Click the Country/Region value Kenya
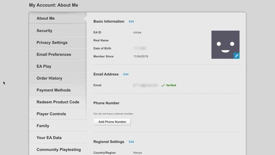The height and width of the screenshot is (155, 275). [137, 153]
